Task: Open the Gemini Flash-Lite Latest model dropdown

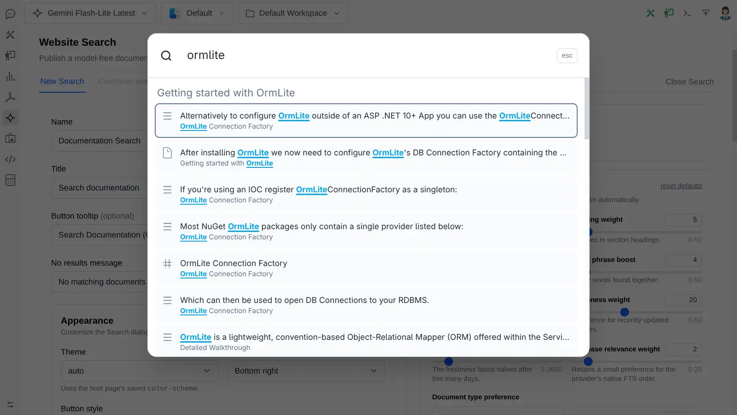Action: point(90,13)
